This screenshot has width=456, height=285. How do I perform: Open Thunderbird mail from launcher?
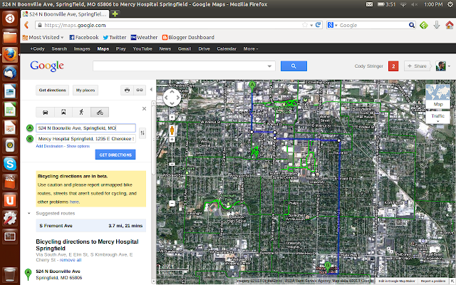[10, 73]
